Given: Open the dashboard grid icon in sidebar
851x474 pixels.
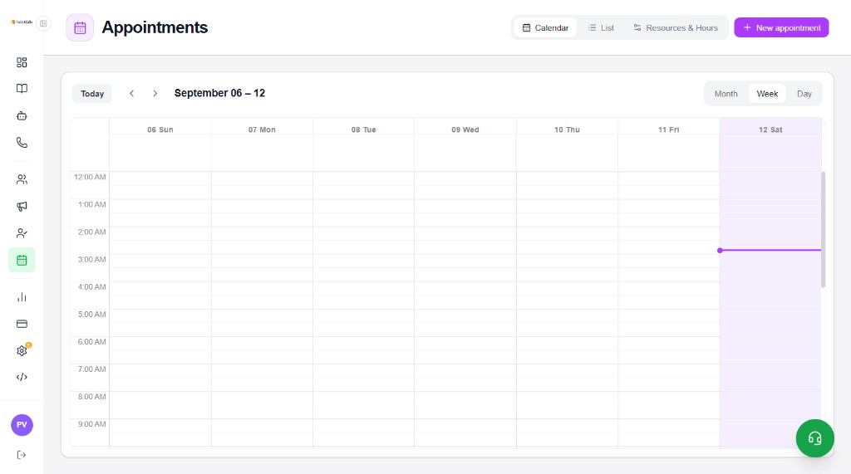Looking at the screenshot, I should (22, 62).
